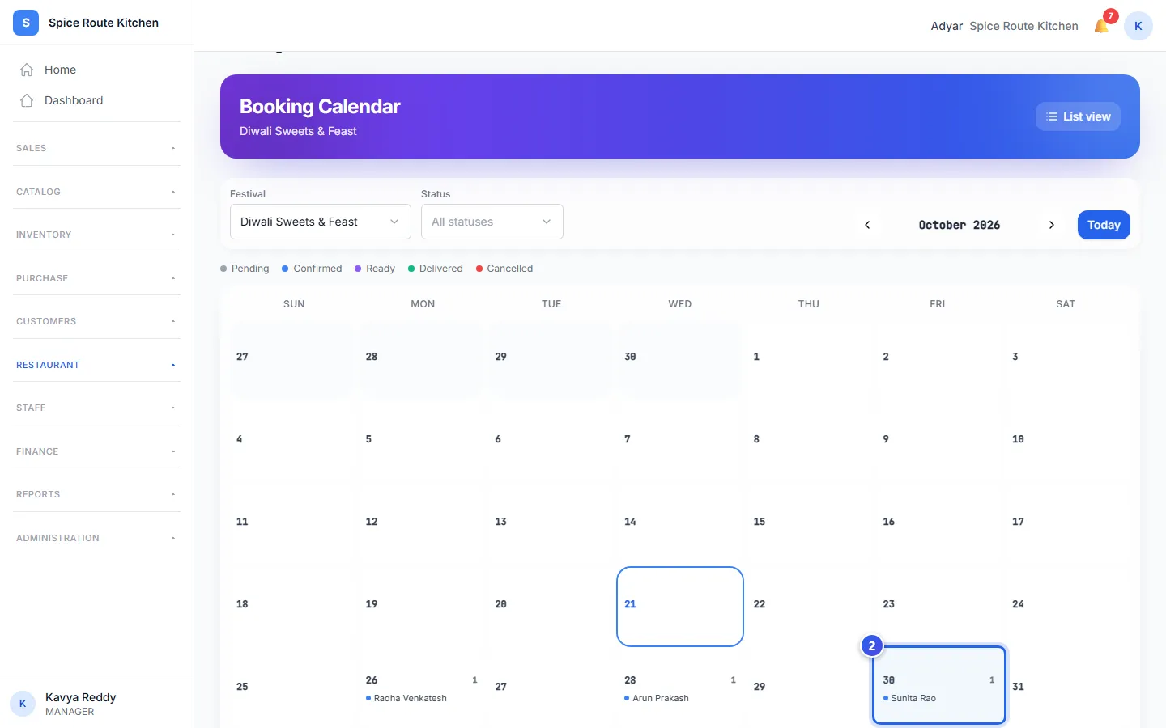Click the October 2026 month label

(x=960, y=225)
